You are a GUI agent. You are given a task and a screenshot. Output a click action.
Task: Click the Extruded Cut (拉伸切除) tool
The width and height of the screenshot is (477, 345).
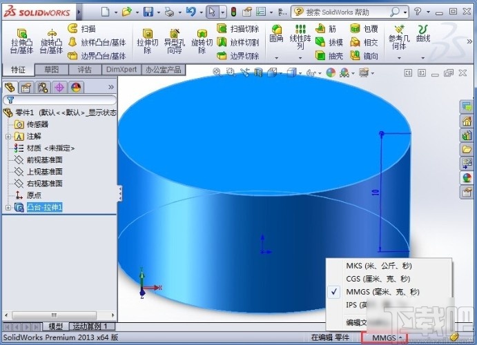tap(148, 41)
